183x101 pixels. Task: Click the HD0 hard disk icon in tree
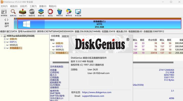point(5,36)
